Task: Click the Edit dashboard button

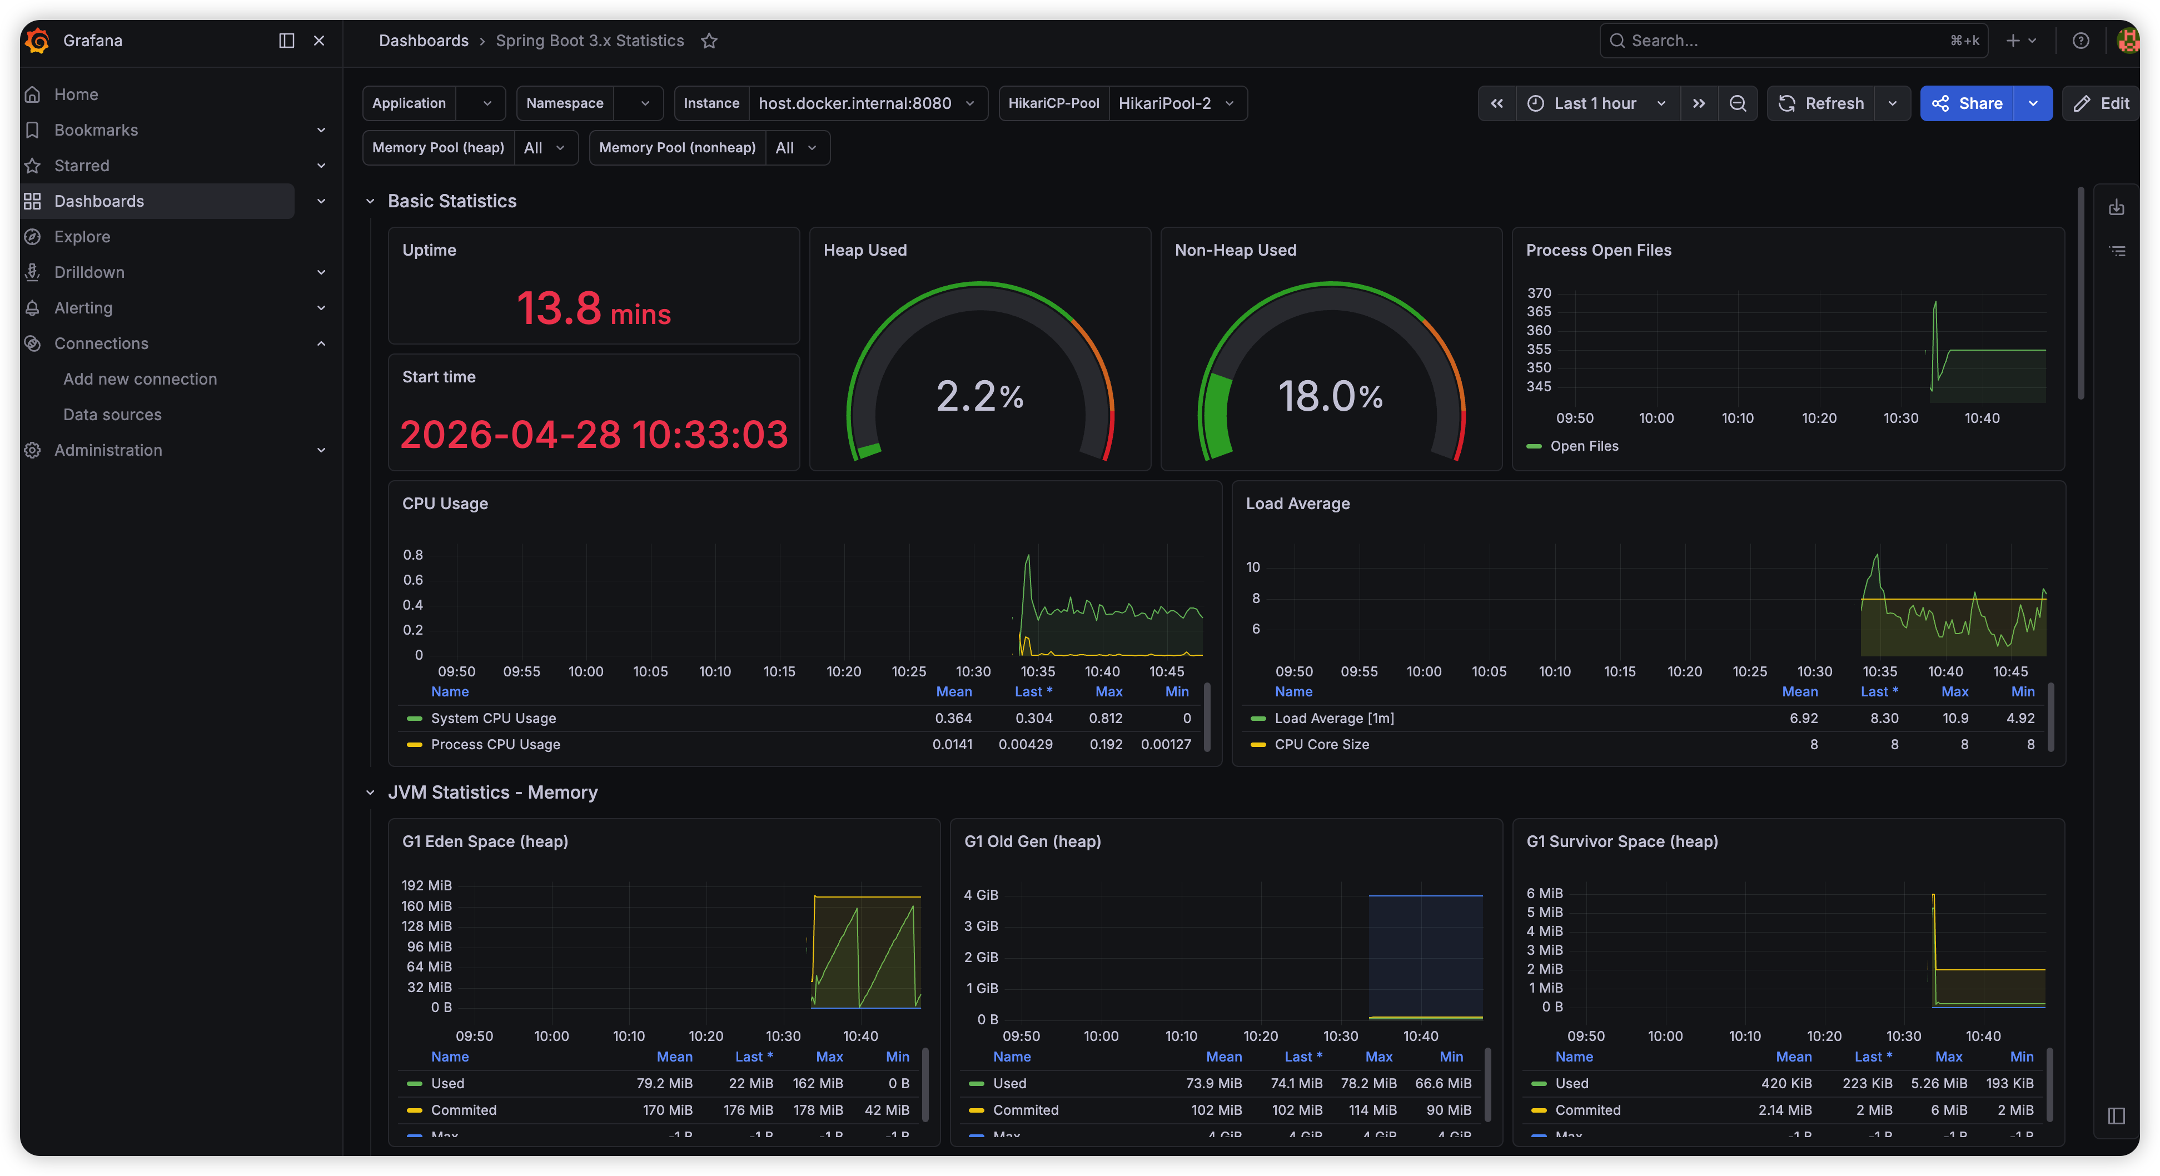Action: (x=2101, y=103)
